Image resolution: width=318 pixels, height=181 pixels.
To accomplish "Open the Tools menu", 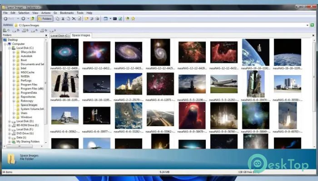I will [x=80, y=13].
